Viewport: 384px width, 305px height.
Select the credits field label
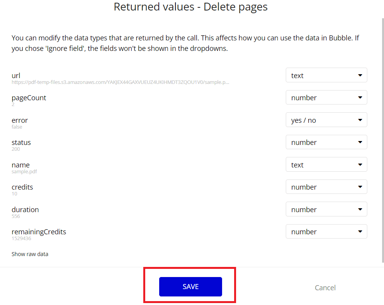pyautogui.click(x=22, y=187)
